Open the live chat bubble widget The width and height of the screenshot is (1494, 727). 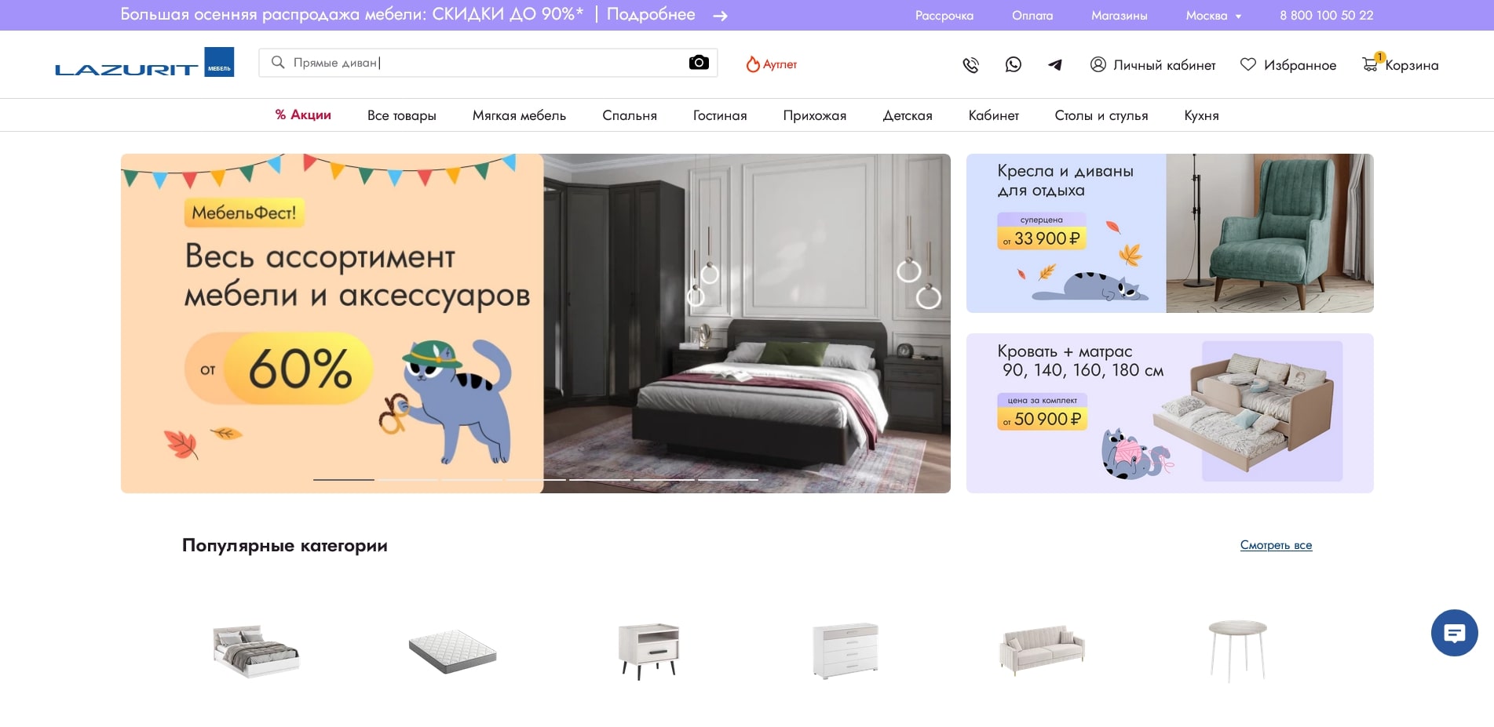pos(1454,633)
